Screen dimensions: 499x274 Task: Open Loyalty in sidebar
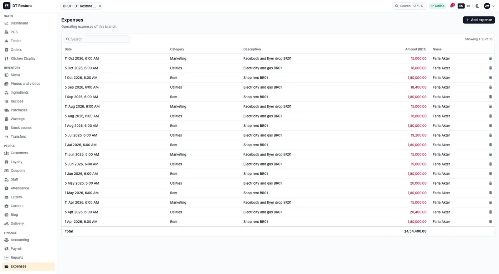point(28,162)
